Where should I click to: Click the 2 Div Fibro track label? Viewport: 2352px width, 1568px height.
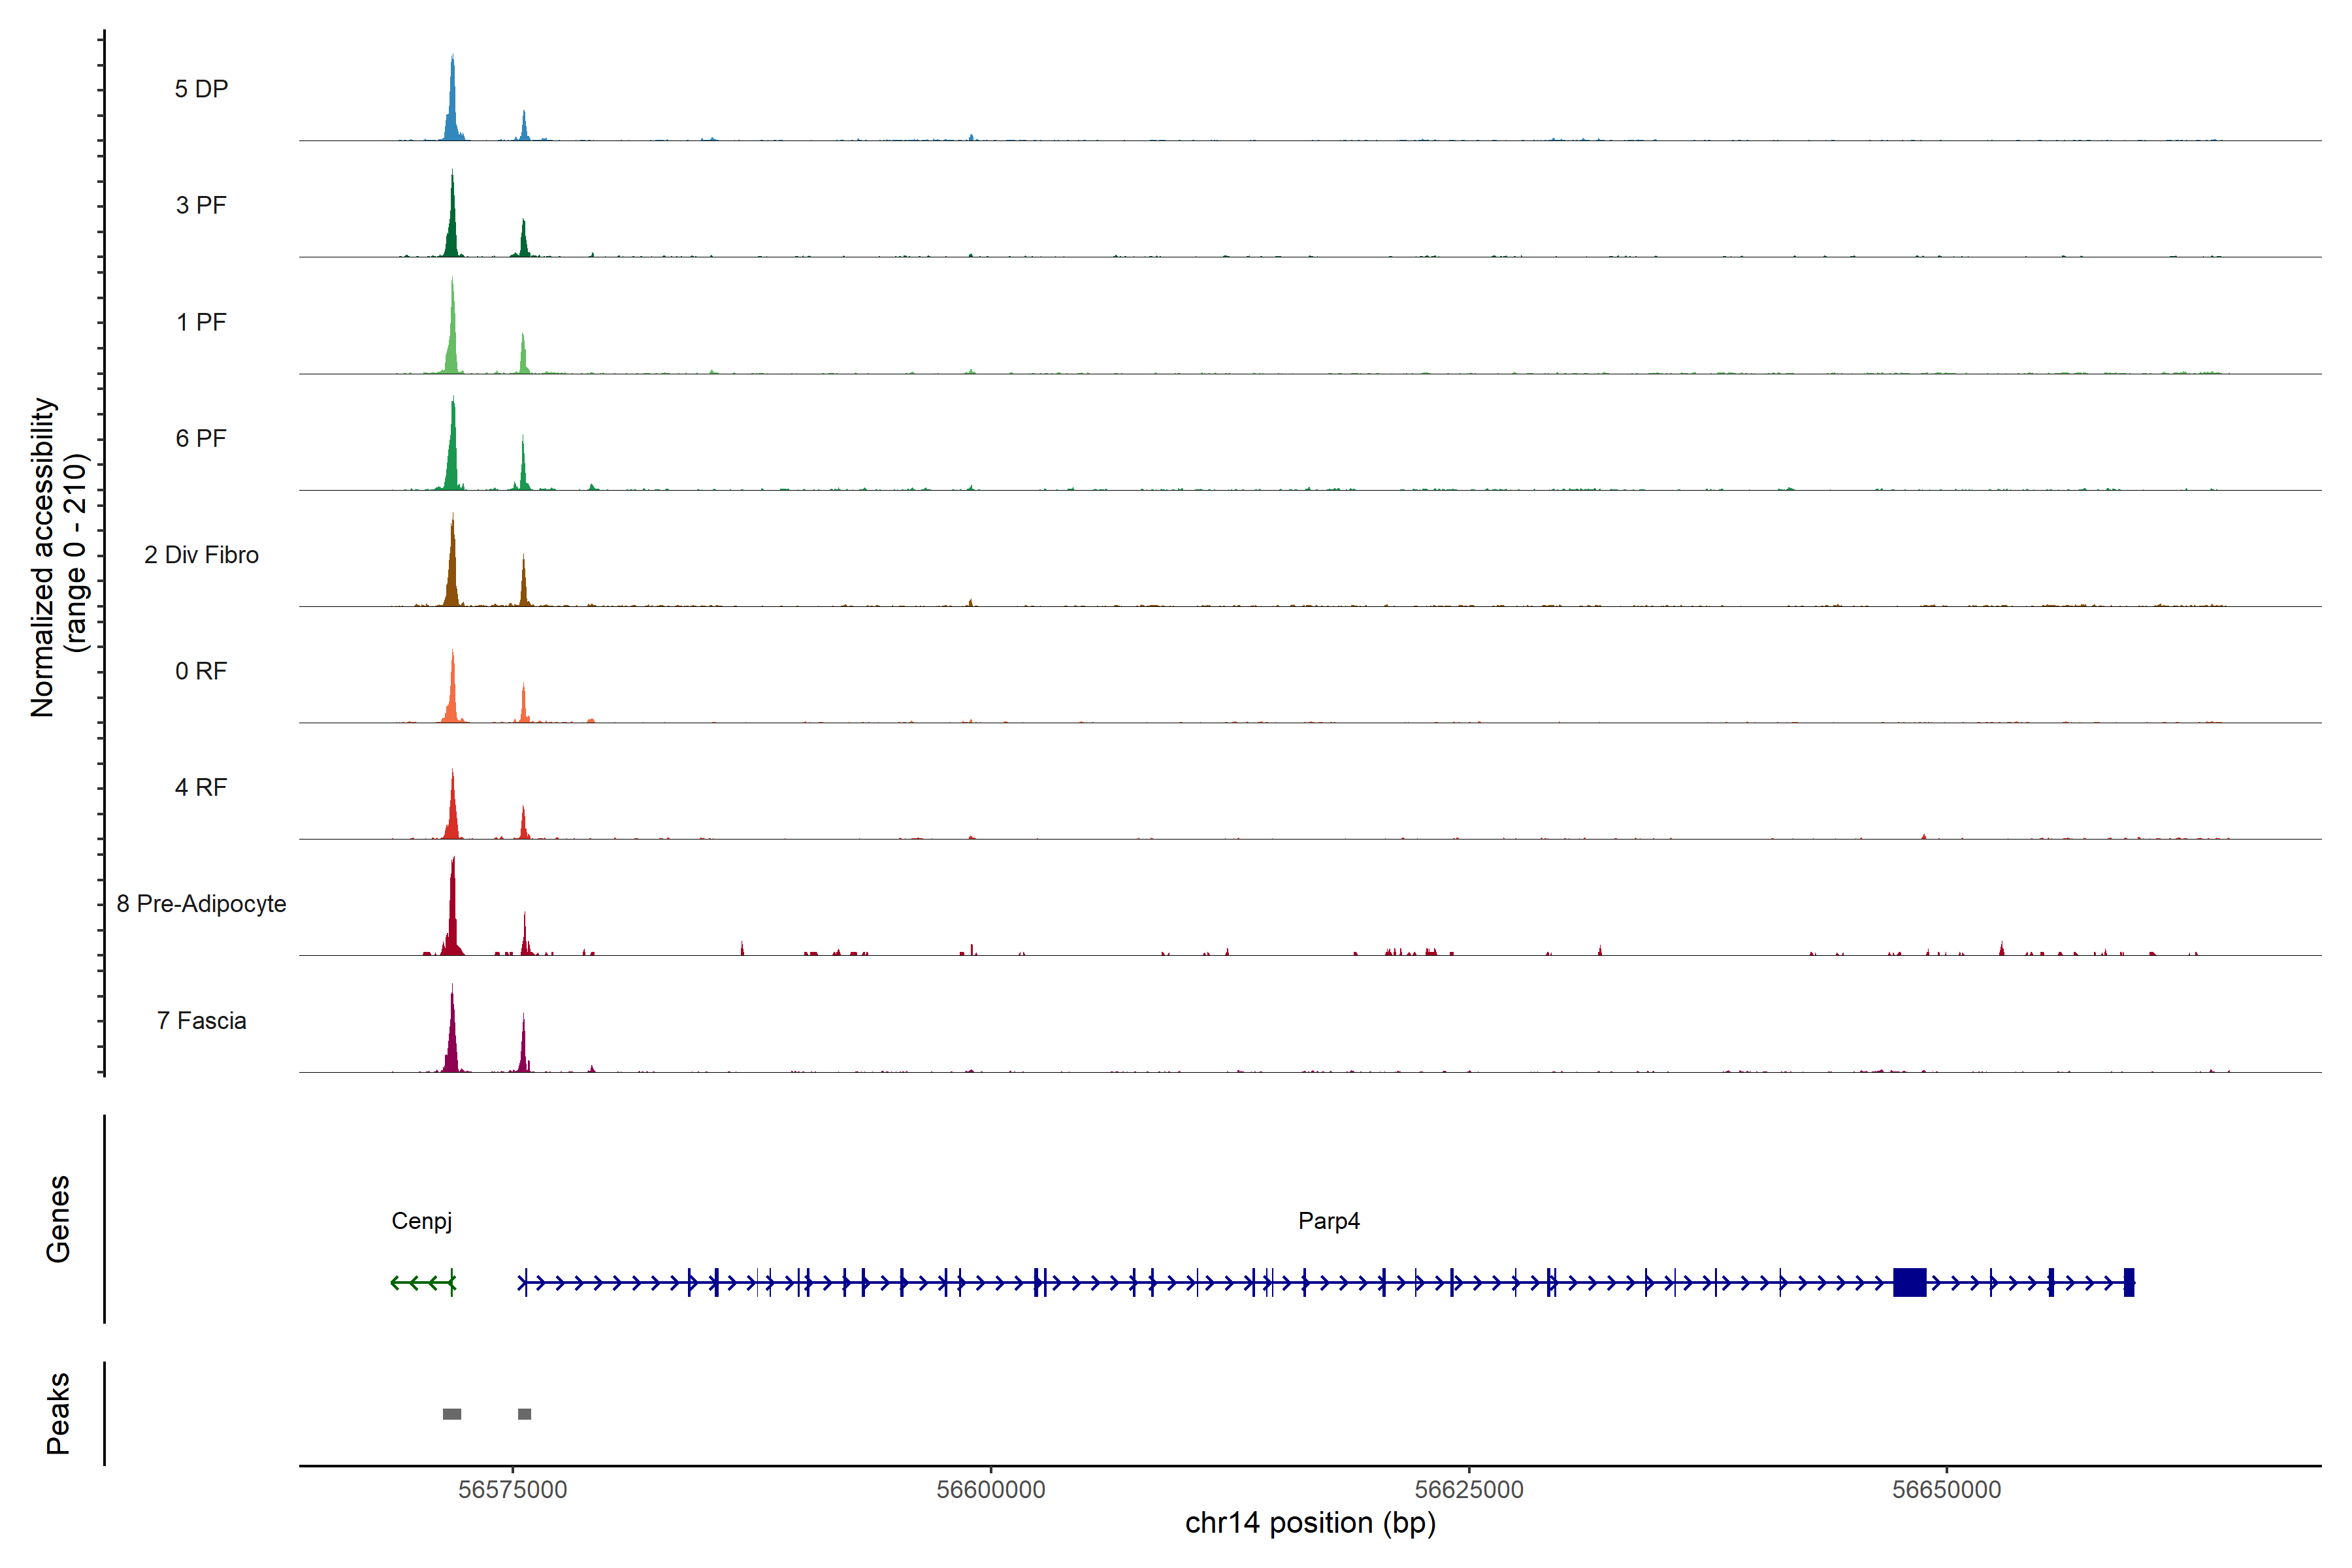pos(201,555)
